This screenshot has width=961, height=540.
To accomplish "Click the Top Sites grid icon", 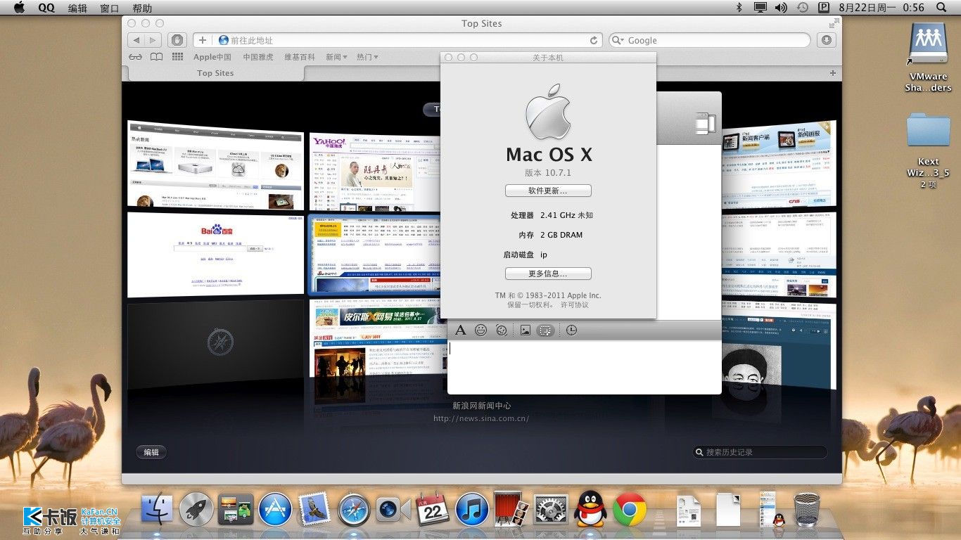I will pos(177,57).
